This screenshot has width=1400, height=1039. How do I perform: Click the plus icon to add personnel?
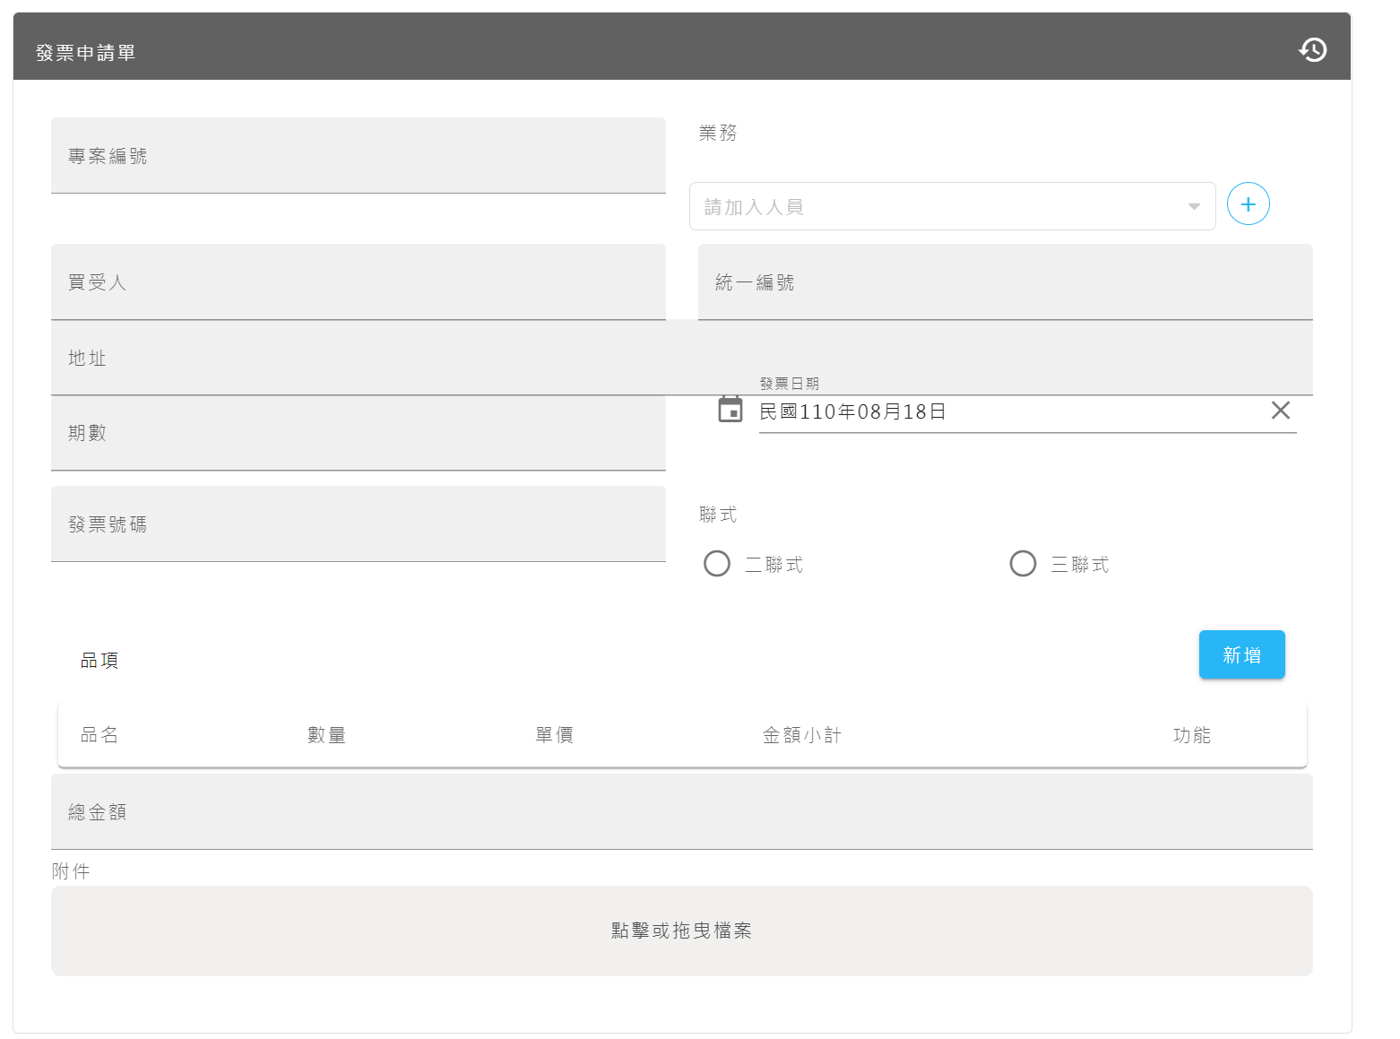(1248, 204)
